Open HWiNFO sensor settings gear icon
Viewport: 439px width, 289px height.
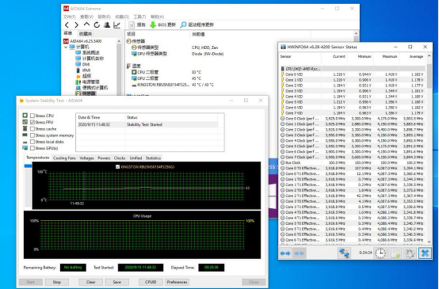click(x=410, y=253)
